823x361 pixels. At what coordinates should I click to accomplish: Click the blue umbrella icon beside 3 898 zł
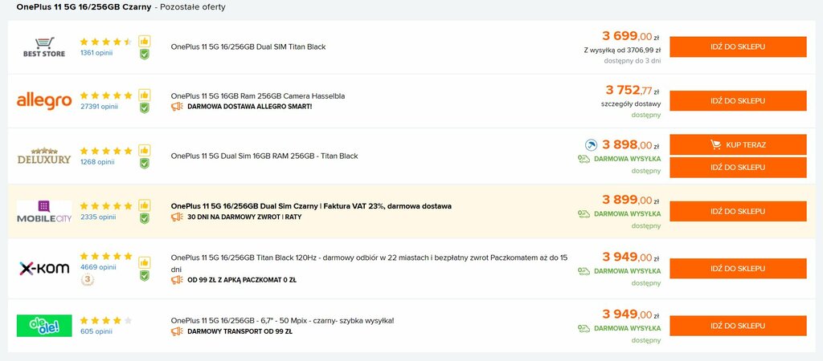pos(592,145)
